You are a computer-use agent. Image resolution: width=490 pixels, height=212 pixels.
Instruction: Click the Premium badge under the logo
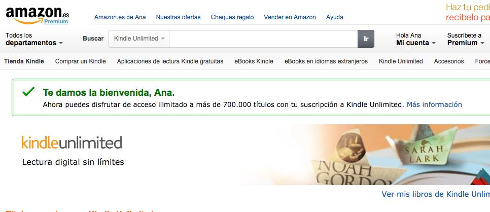click(x=56, y=22)
